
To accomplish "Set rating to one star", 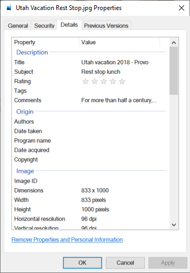I will click(85, 81).
